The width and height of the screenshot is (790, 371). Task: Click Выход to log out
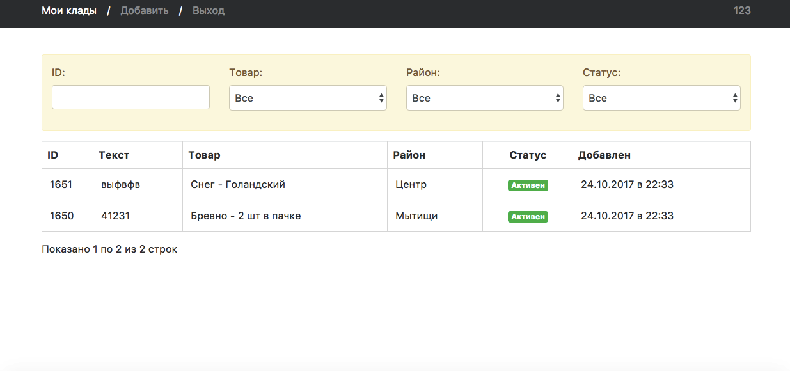click(x=209, y=11)
